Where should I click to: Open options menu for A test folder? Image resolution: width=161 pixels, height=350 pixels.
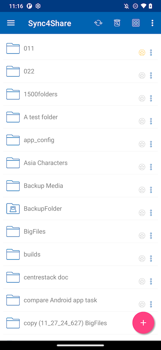tap(151, 121)
